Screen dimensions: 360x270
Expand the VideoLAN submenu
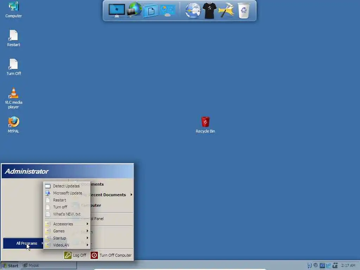[x=67, y=245]
